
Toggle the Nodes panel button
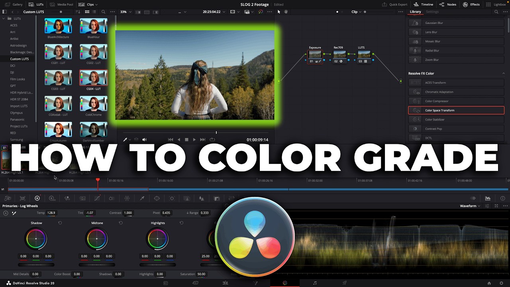(447, 4)
